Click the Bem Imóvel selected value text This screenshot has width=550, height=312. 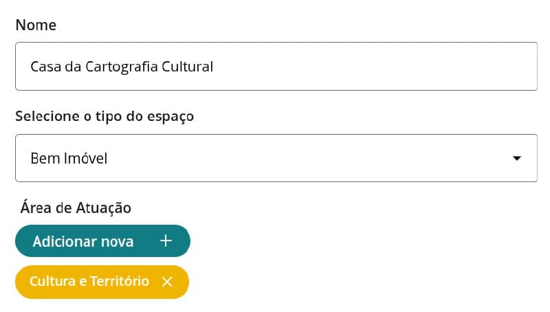(69, 159)
